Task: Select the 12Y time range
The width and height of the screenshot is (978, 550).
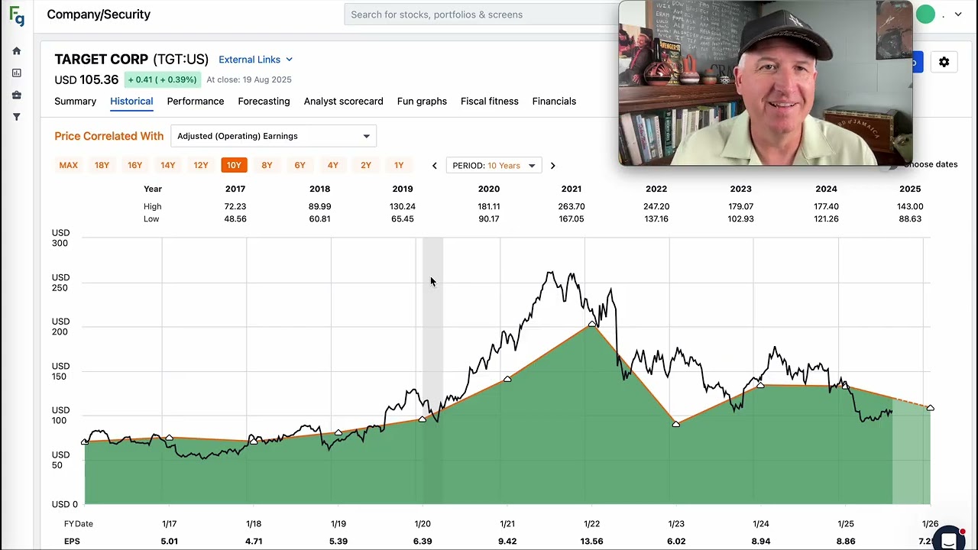Action: click(201, 165)
